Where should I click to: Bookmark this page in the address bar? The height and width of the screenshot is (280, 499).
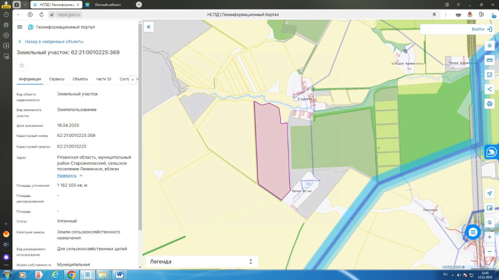434,15
